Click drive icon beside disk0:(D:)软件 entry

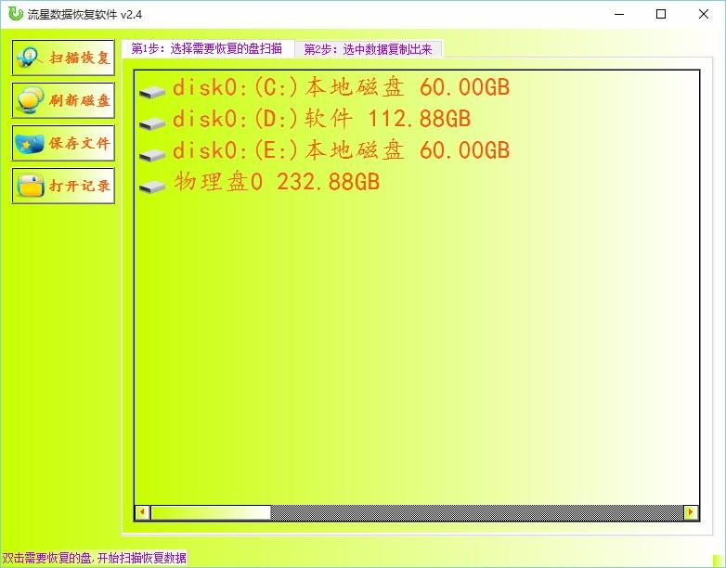[152, 123]
